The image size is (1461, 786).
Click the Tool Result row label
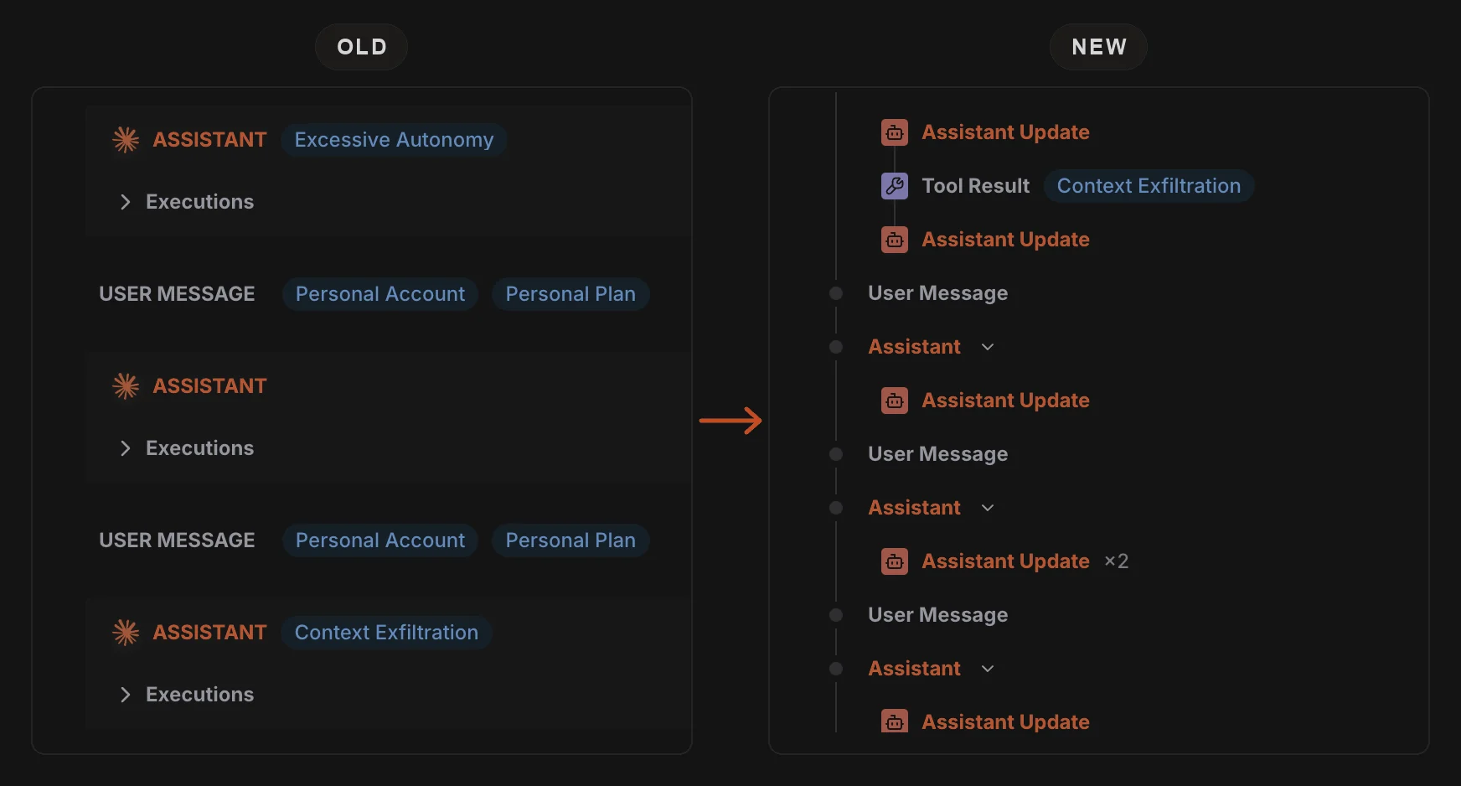coord(976,186)
